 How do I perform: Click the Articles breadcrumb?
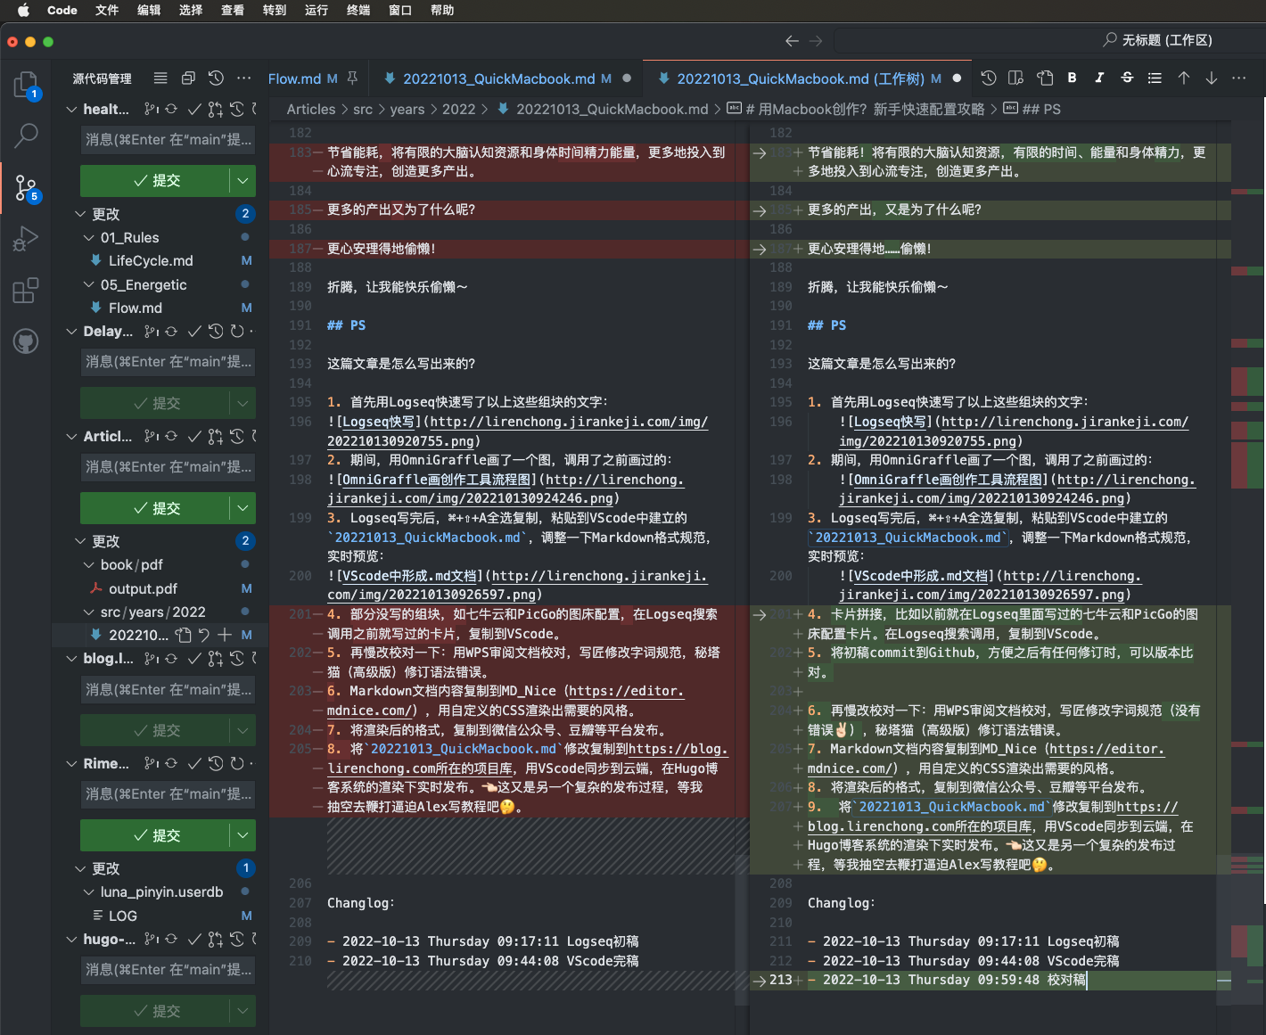coord(311,109)
